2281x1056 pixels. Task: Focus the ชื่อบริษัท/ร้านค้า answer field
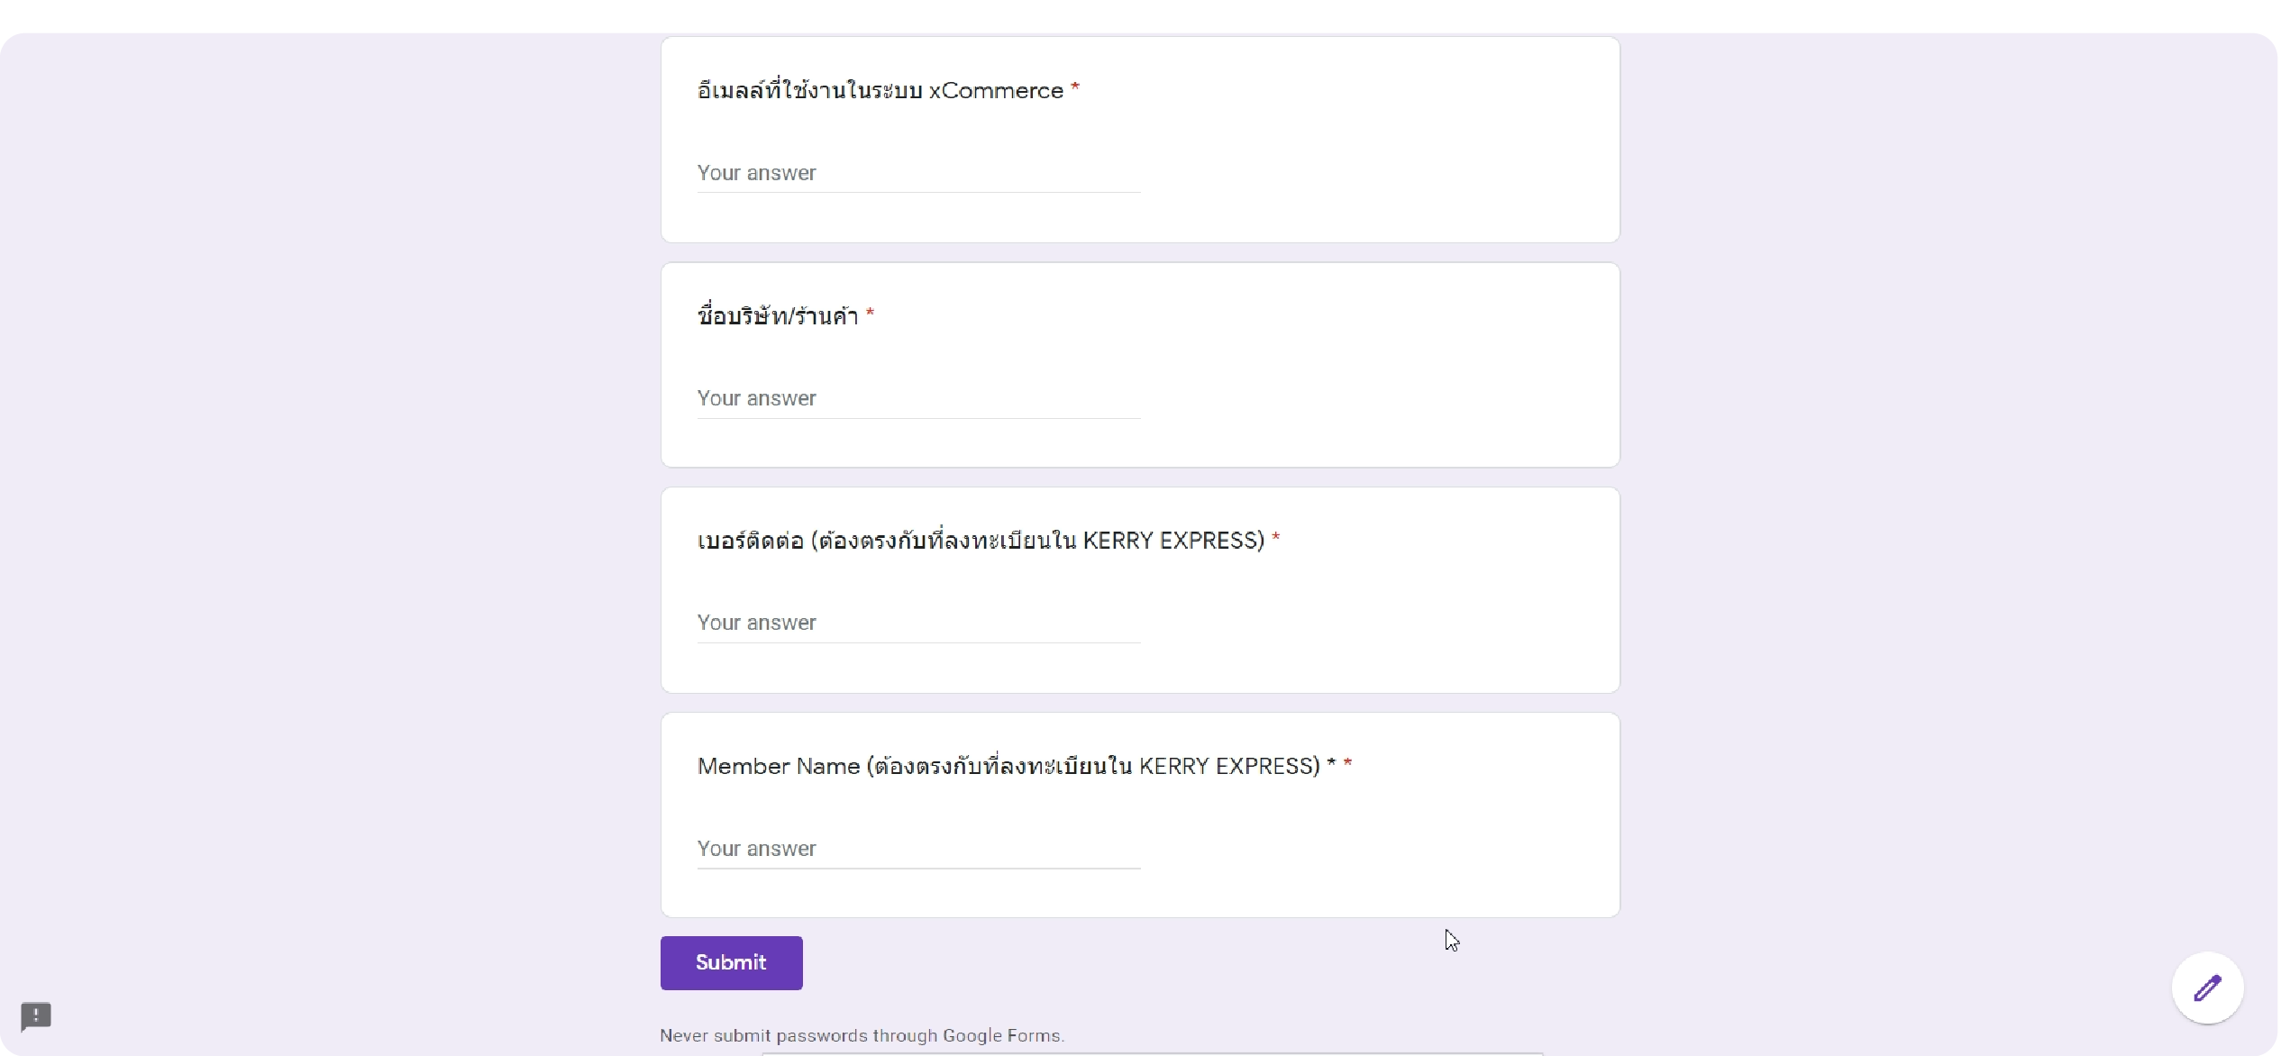(918, 398)
